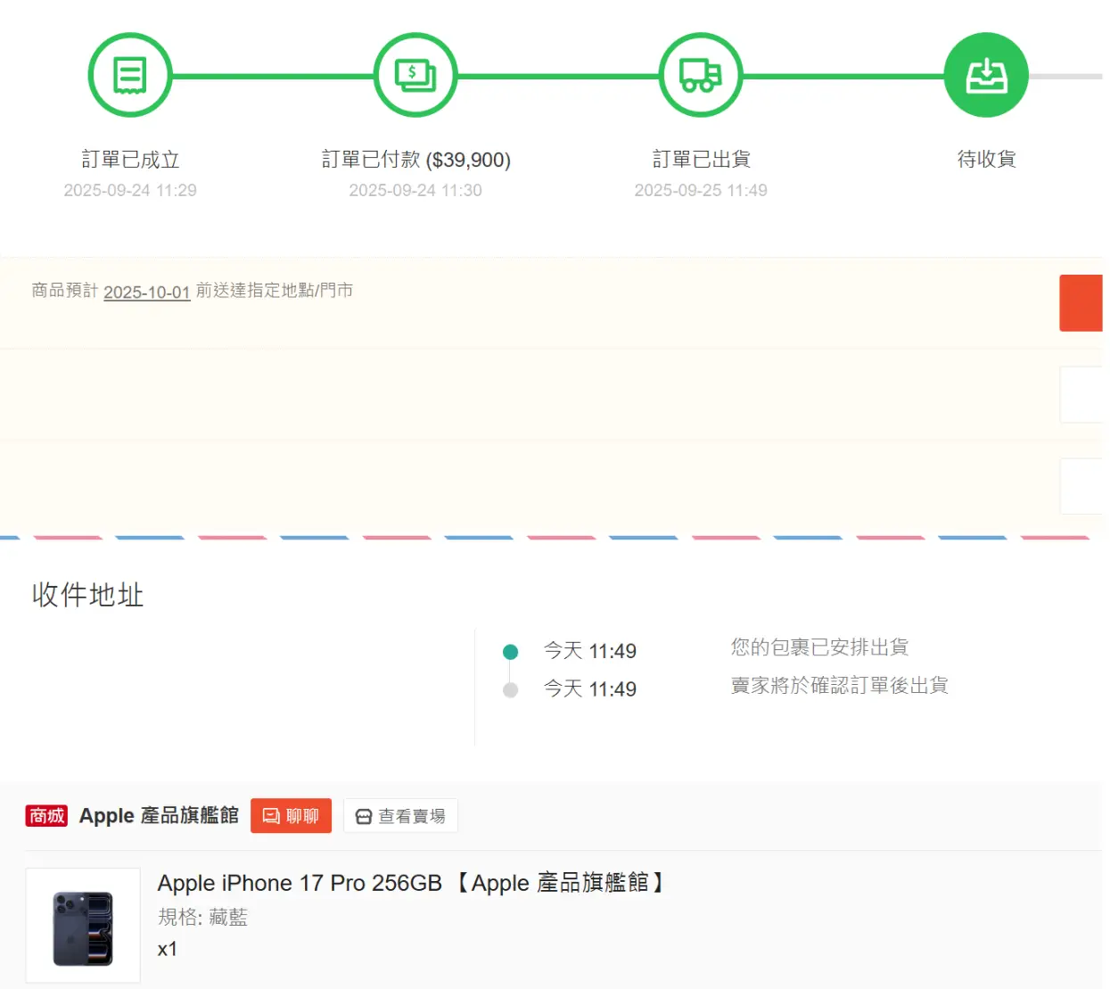Click the order shipped truck icon
Viewport: 1110px width, 989px height.
(701, 76)
